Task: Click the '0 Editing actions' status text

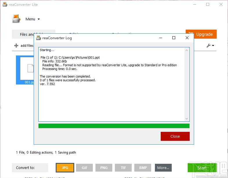Action: click(40, 152)
